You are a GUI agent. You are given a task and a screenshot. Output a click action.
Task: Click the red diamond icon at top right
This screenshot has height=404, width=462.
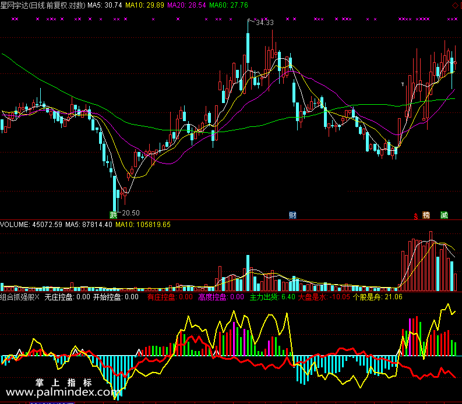pos(455,5)
